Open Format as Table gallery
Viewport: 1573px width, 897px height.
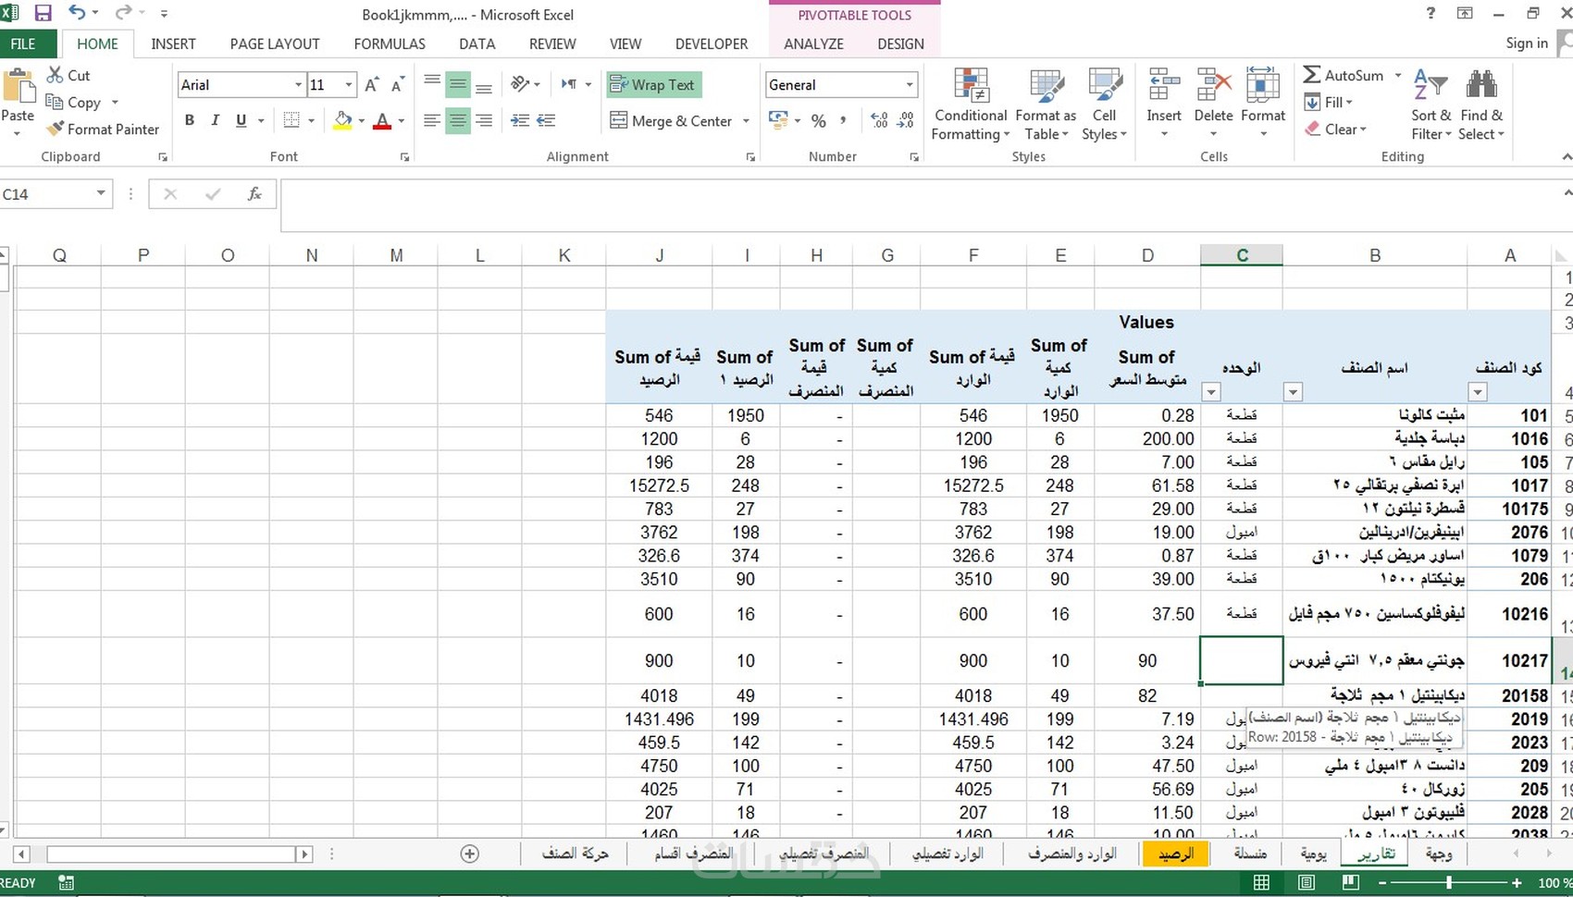click(1046, 104)
